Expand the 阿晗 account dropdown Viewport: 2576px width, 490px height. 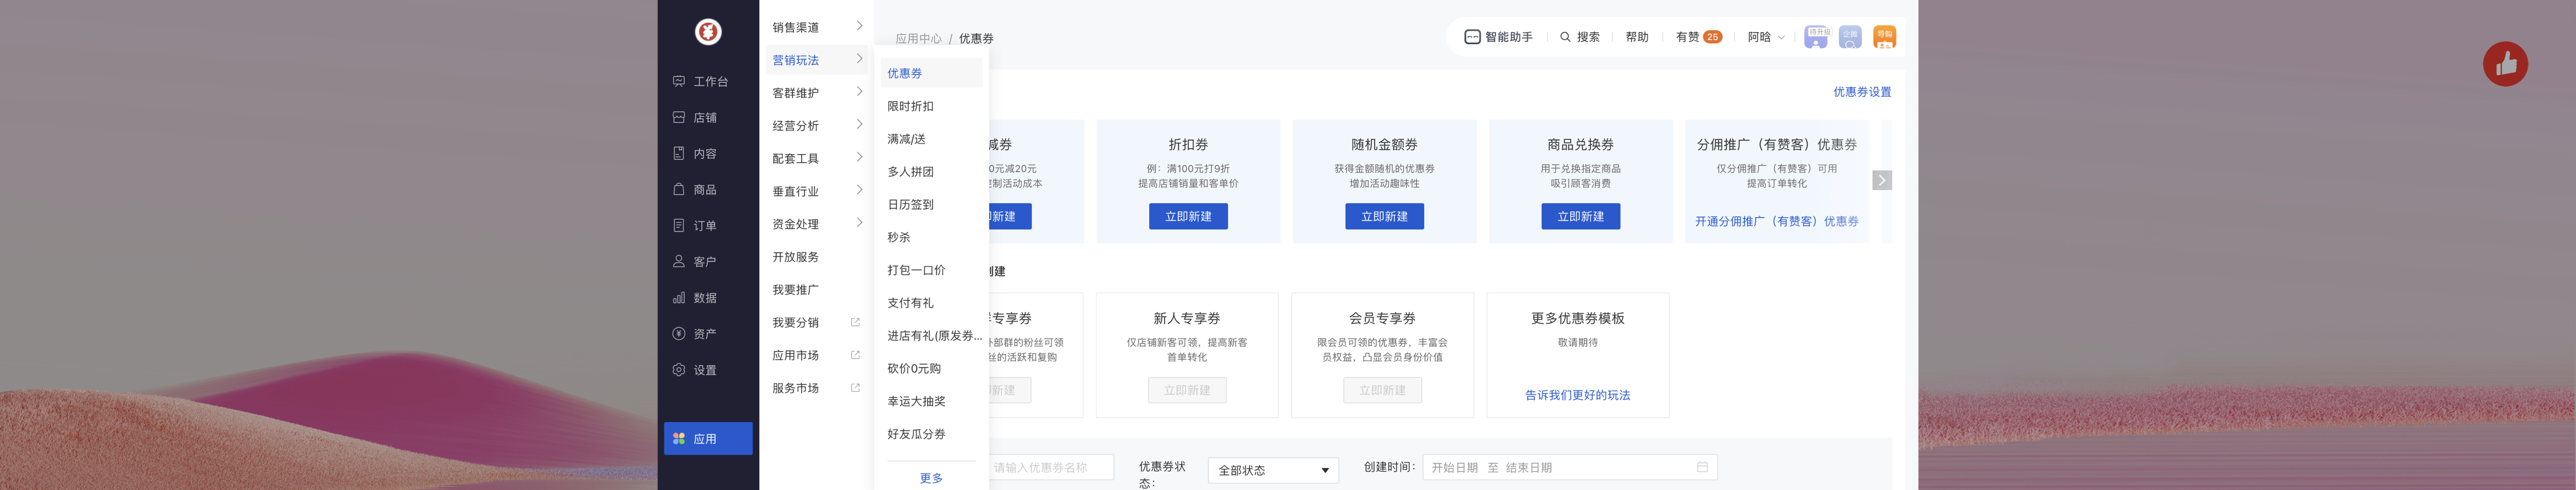(1766, 37)
